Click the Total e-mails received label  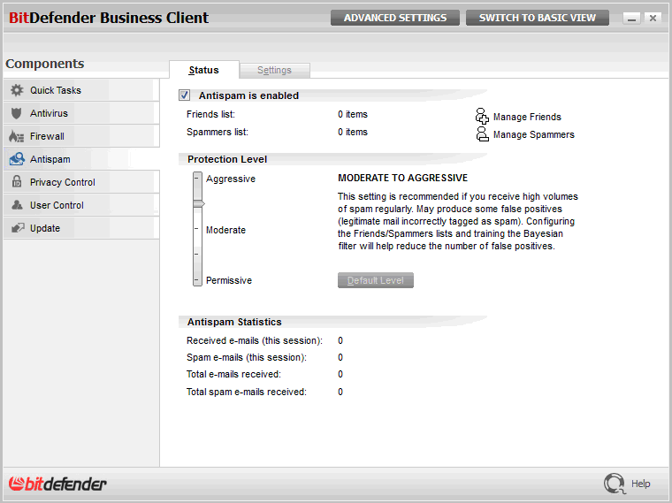pos(233,374)
